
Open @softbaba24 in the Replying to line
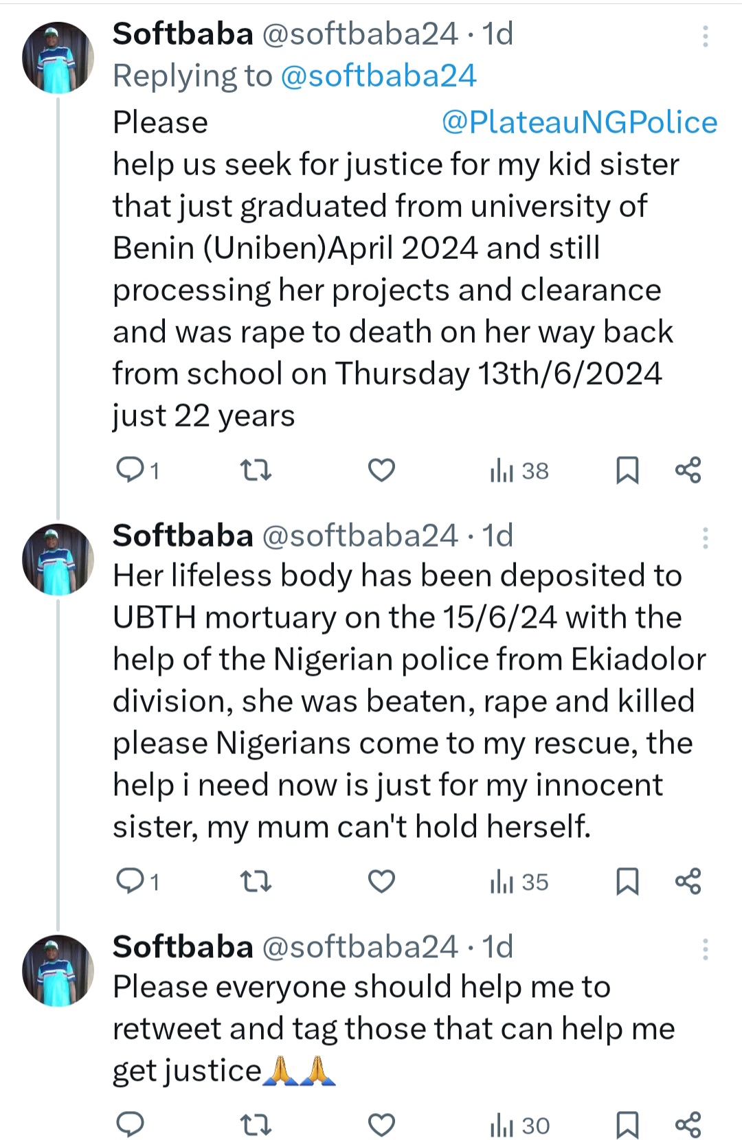point(379,76)
